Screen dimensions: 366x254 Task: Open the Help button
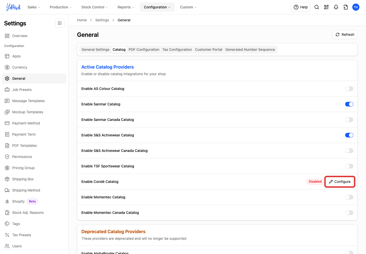(x=301, y=7)
